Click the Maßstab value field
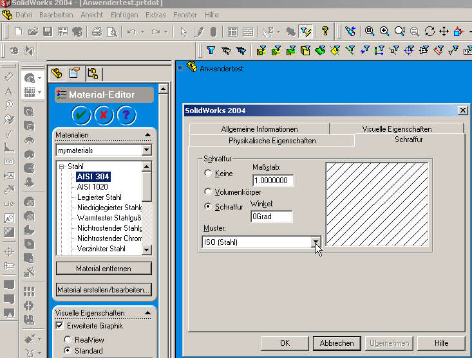This screenshot has width=472, height=358. [273, 180]
